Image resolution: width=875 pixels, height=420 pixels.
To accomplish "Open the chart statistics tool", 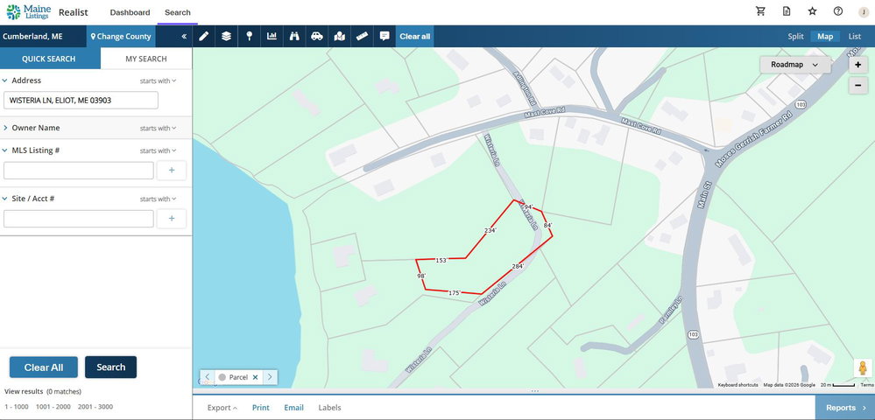I will pyautogui.click(x=272, y=36).
